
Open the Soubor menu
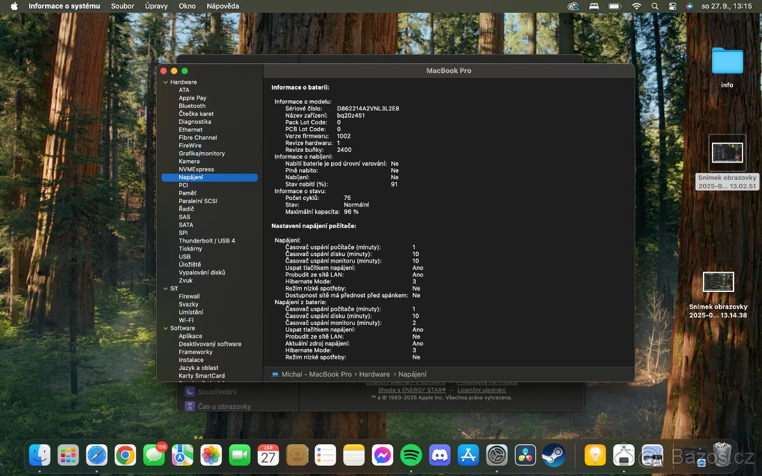pos(123,6)
